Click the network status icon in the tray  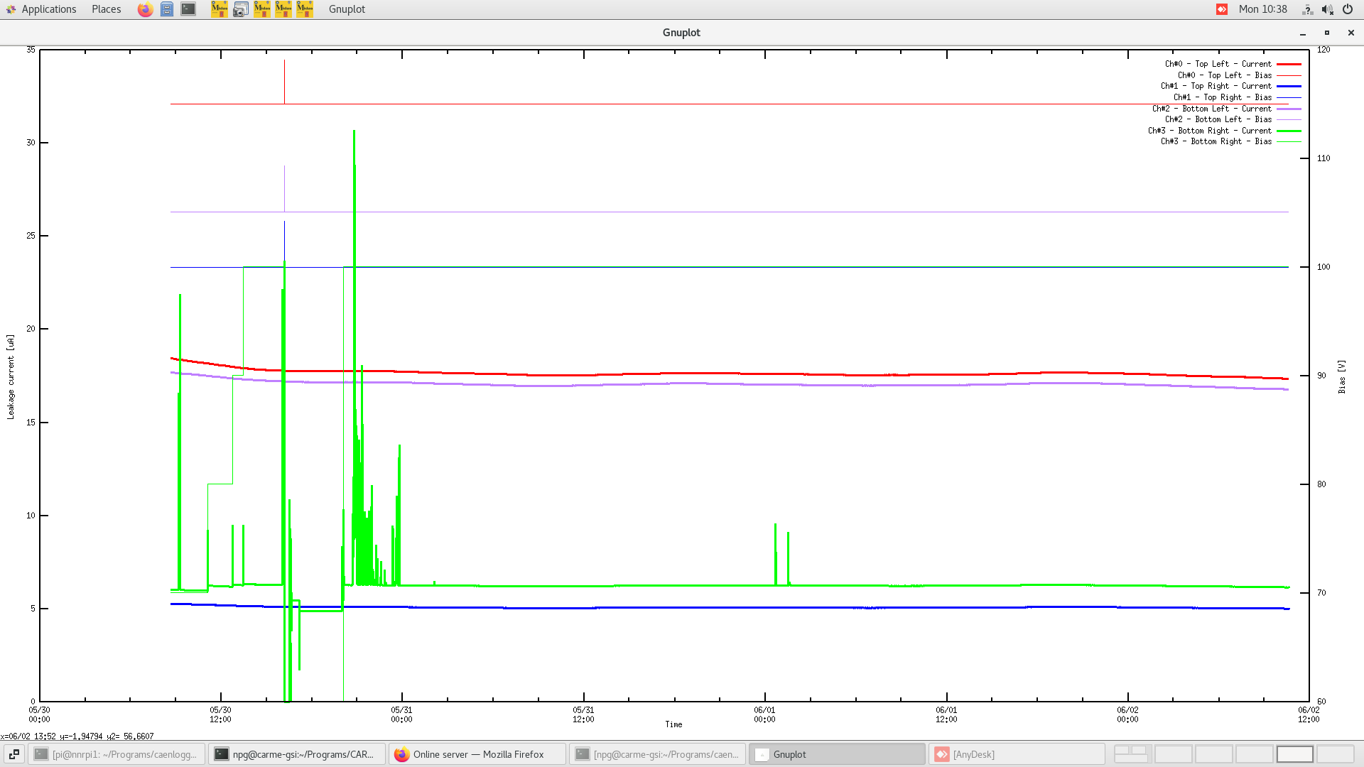tap(1307, 9)
